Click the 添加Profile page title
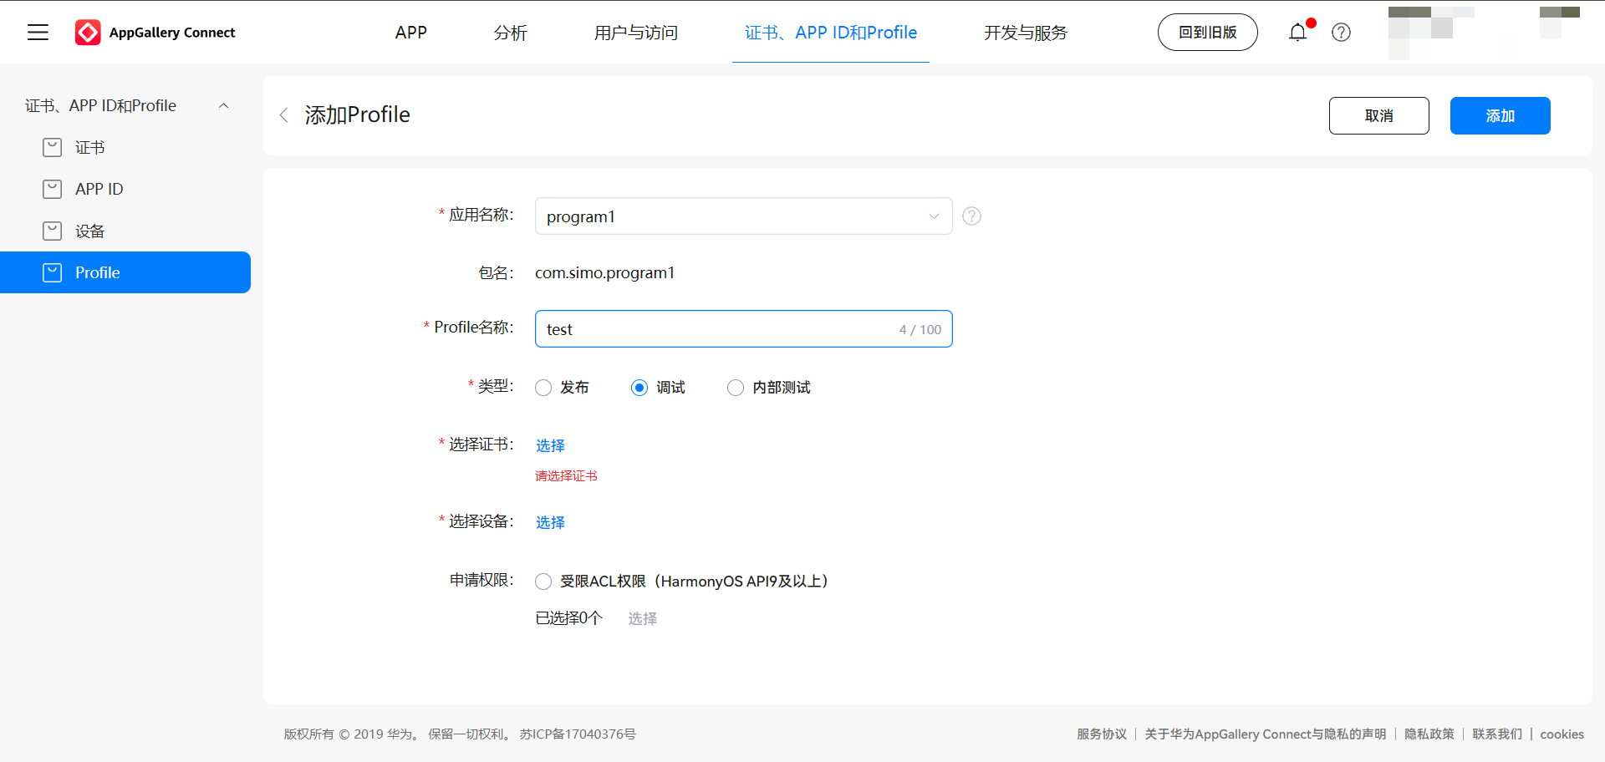The height and width of the screenshot is (762, 1605). tap(357, 115)
